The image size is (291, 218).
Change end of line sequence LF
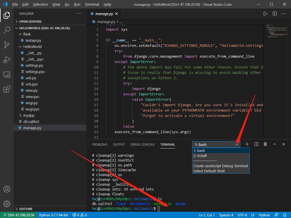(x=253, y=215)
